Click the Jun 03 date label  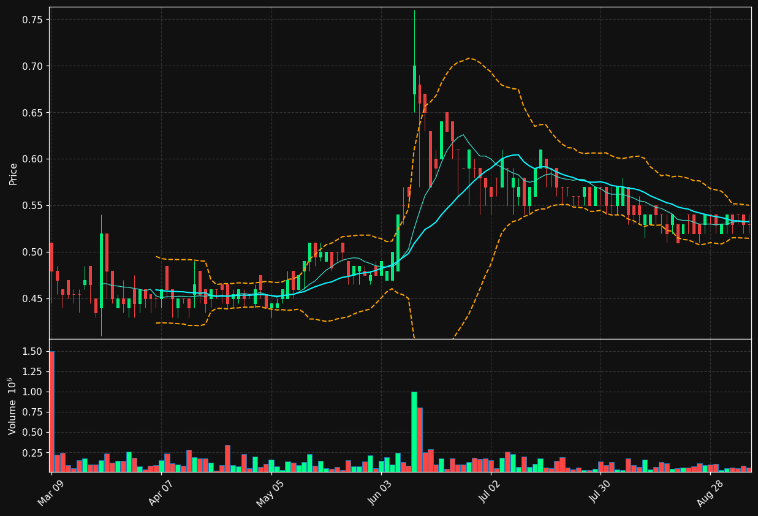click(x=381, y=493)
